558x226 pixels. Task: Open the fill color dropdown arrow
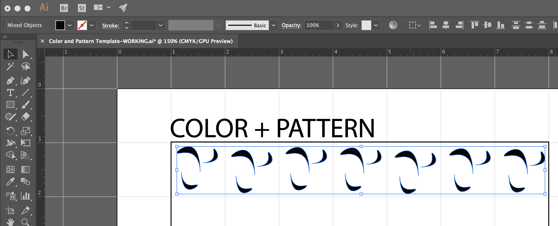pos(70,25)
